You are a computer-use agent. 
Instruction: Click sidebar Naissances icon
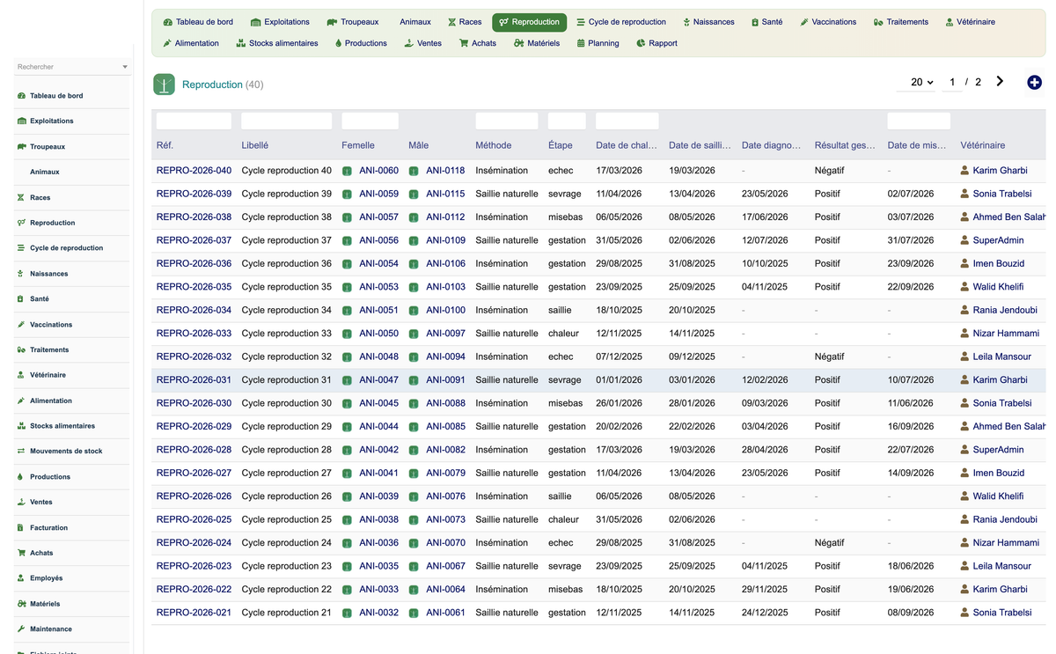pos(21,274)
